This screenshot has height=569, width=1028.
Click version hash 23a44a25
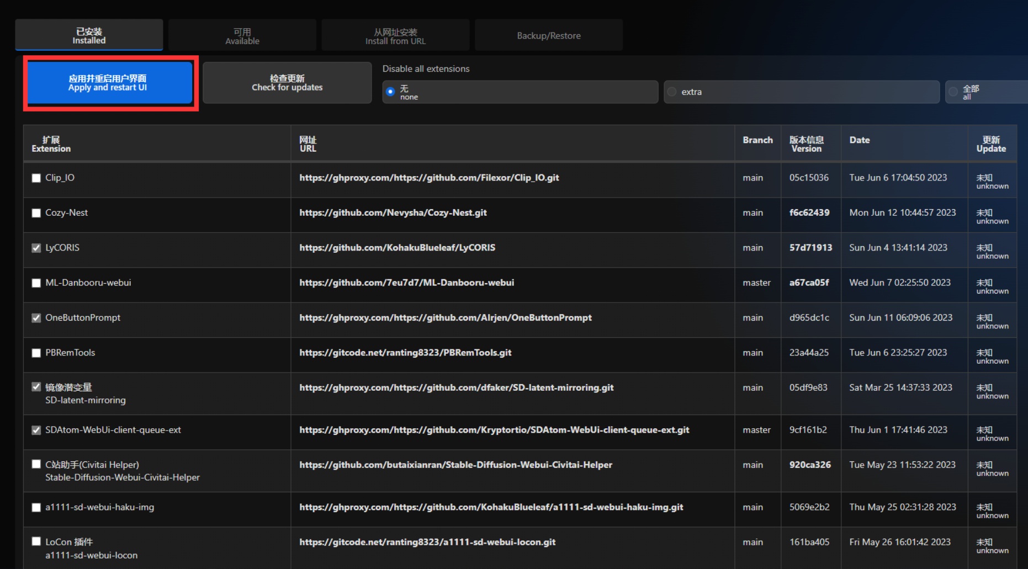coord(809,352)
